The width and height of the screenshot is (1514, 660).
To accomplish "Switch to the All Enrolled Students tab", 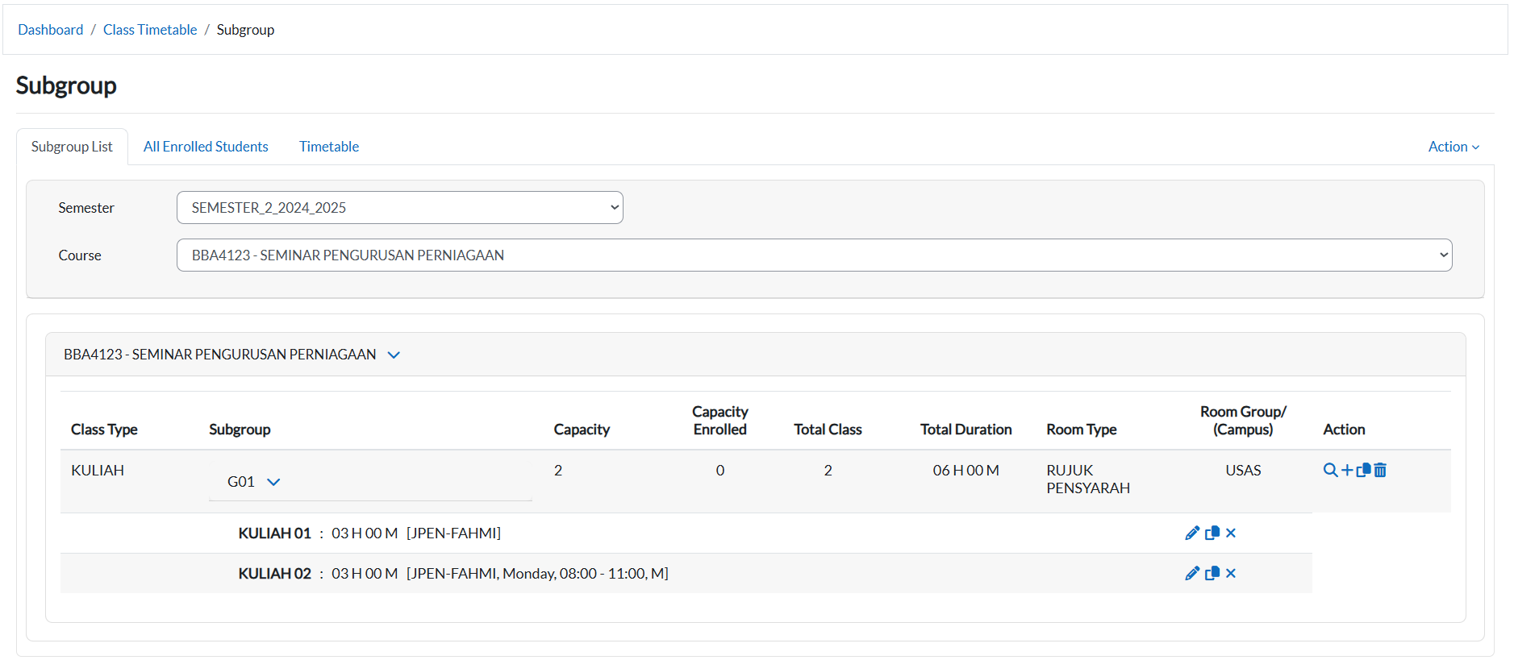I will [206, 147].
